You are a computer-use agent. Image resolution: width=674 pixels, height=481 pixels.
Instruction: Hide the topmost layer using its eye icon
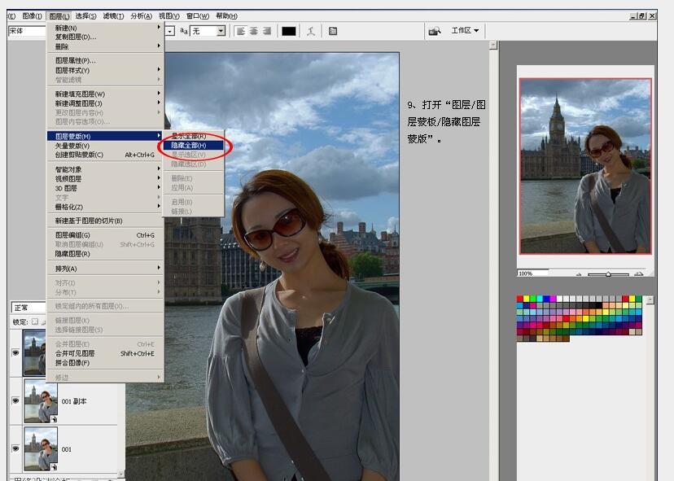point(15,354)
